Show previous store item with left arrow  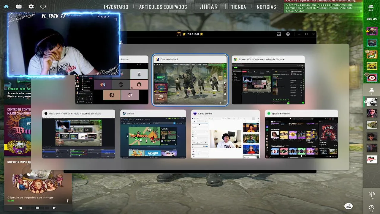coord(20,208)
